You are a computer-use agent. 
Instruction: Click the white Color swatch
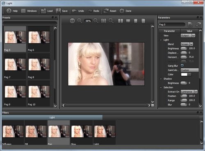tap(184, 74)
